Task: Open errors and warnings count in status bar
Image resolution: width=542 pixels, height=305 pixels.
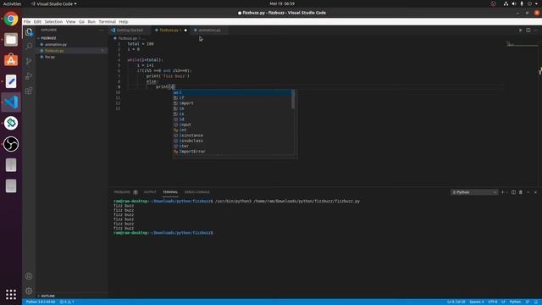Action: (67, 302)
